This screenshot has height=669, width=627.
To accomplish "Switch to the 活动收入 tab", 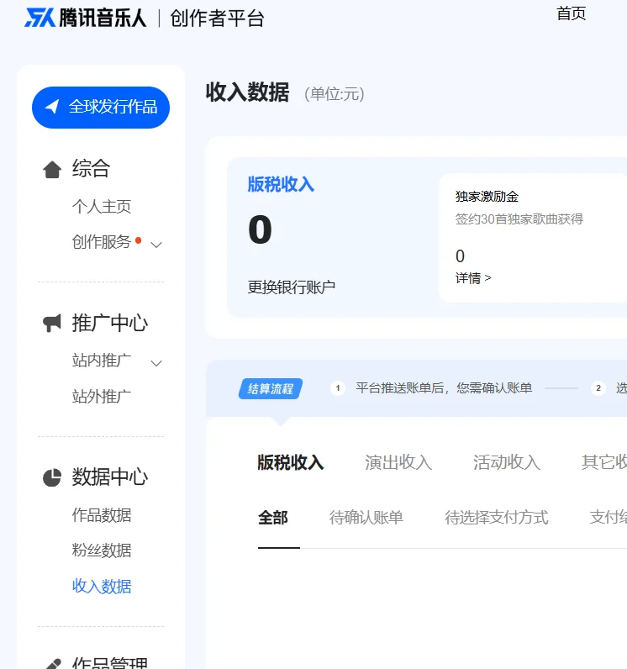I will click(x=507, y=462).
